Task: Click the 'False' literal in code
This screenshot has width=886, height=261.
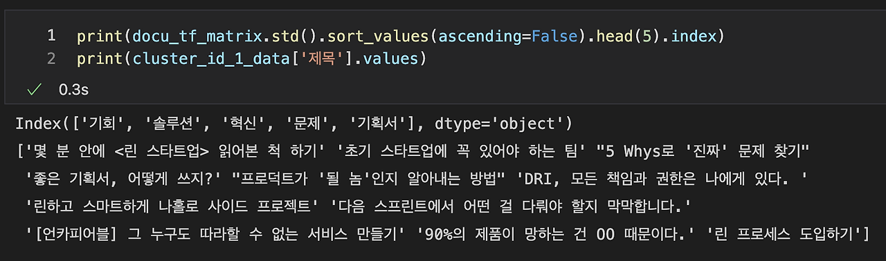Action: (554, 36)
